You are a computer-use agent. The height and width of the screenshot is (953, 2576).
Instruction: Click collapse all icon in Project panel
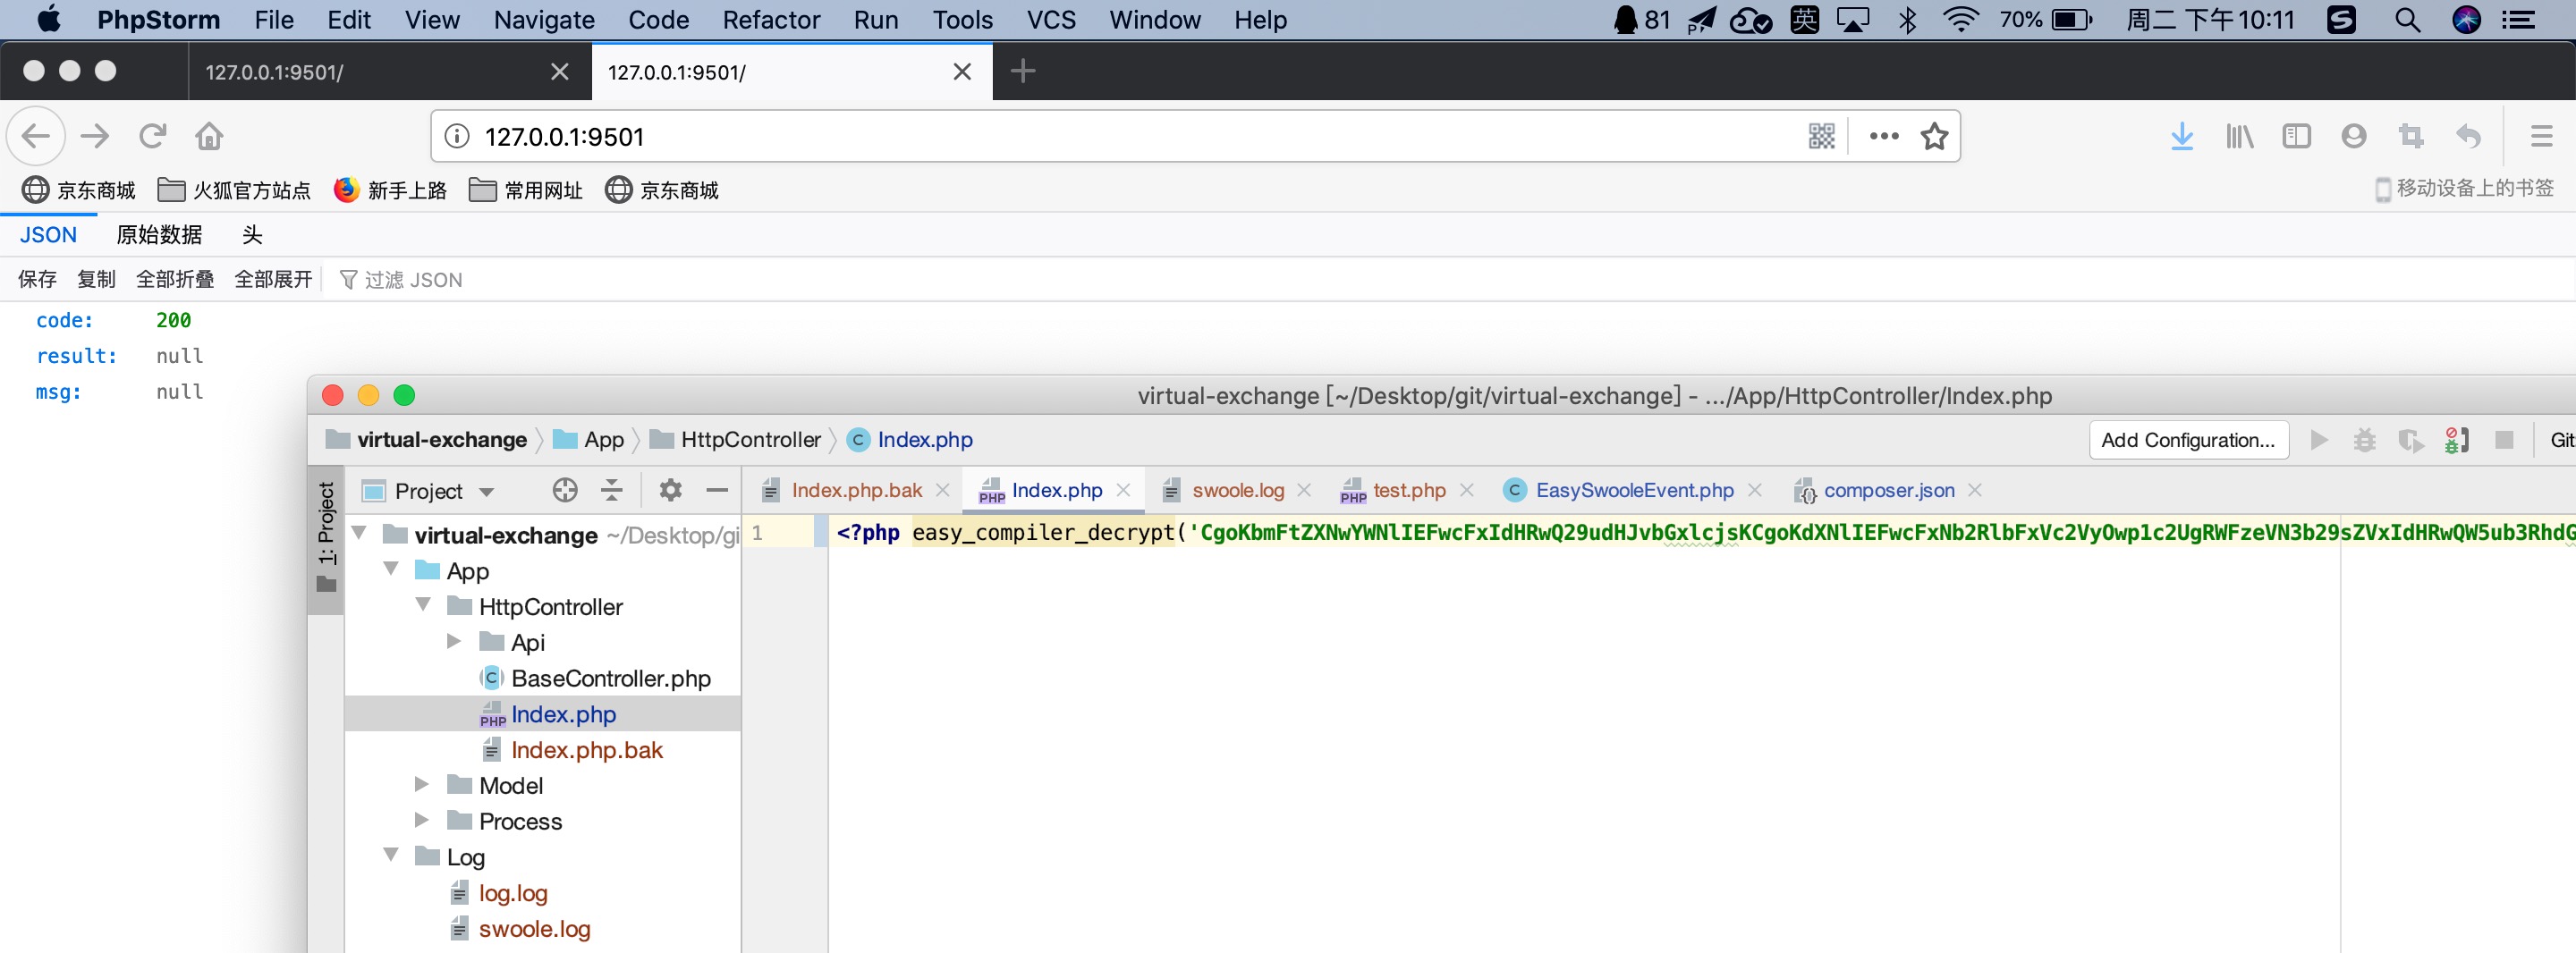(612, 490)
